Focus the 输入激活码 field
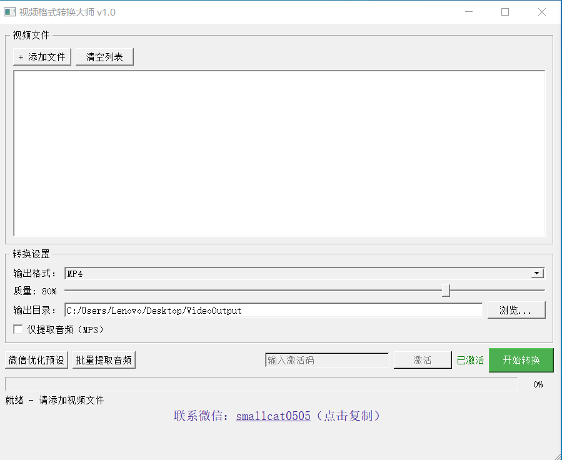Viewport: 562px width, 460px height. tap(327, 360)
